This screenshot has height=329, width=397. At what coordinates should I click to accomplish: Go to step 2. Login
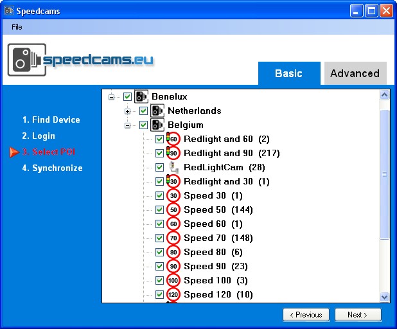click(39, 136)
